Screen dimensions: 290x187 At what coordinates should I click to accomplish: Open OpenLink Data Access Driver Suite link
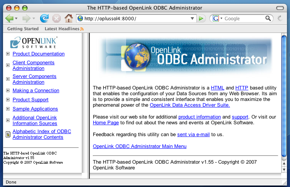click(190, 105)
